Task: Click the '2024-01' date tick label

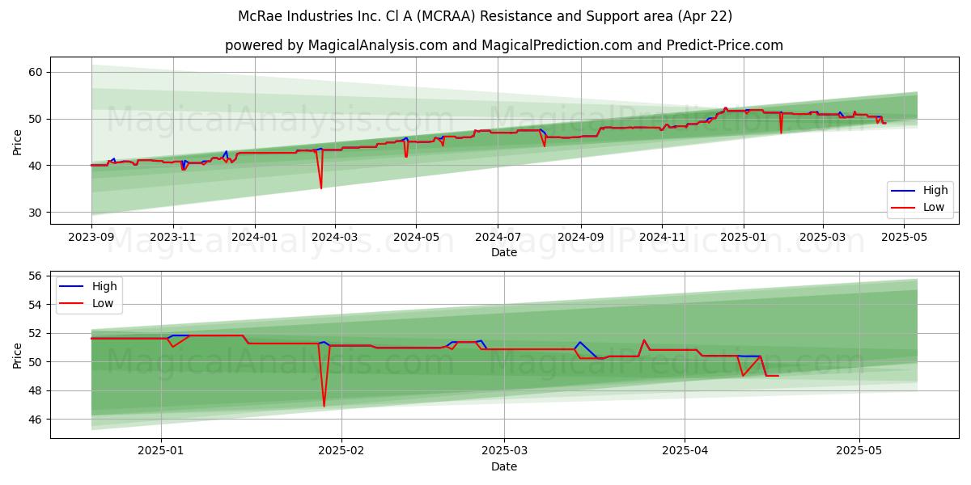Action: click(255, 237)
